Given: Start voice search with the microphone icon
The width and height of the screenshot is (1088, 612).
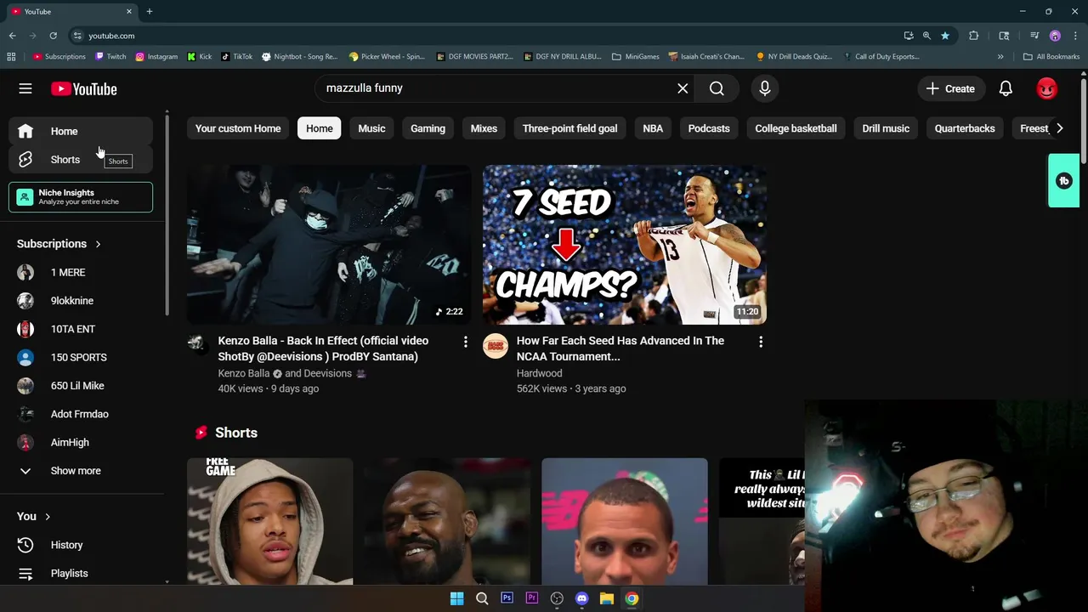Looking at the screenshot, I should tap(764, 88).
